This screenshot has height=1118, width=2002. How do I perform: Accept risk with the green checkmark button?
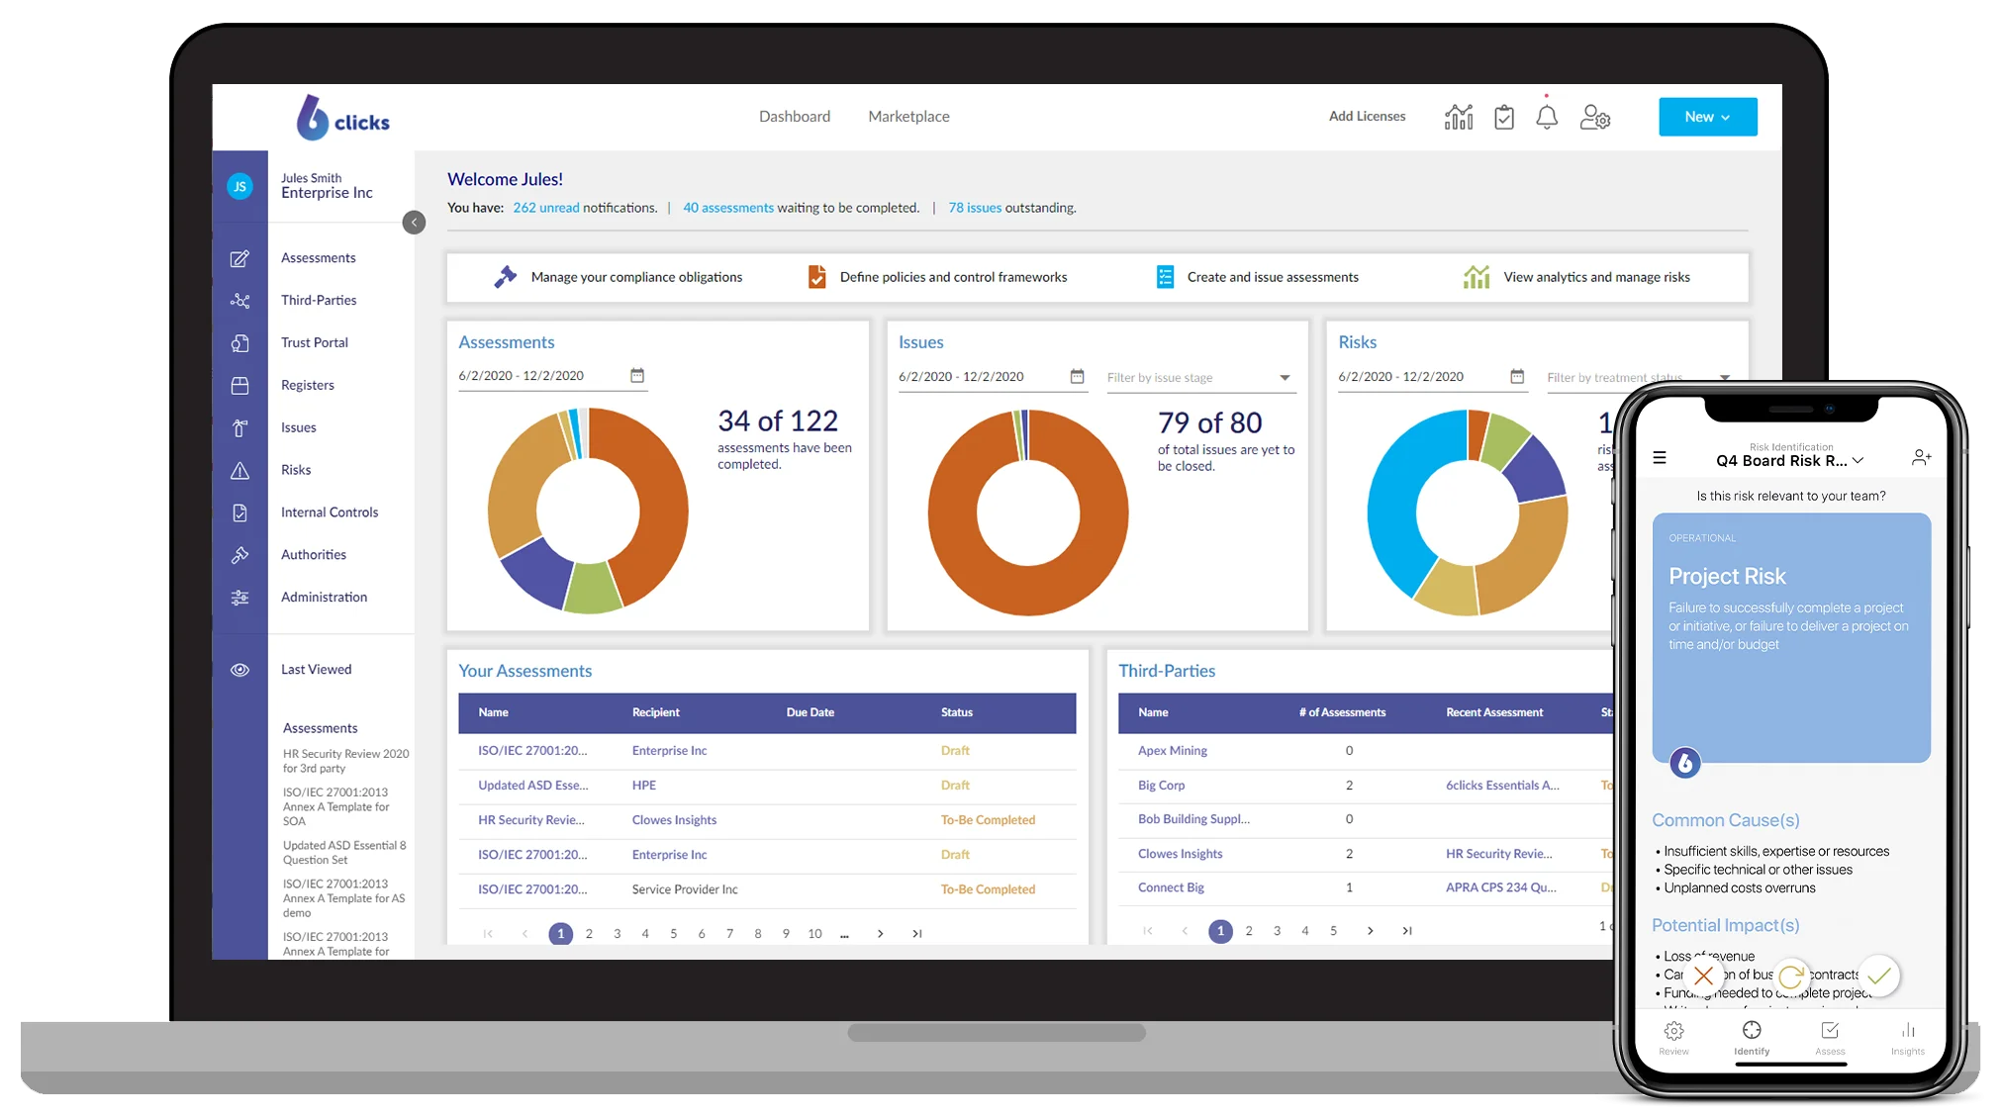(x=1879, y=977)
